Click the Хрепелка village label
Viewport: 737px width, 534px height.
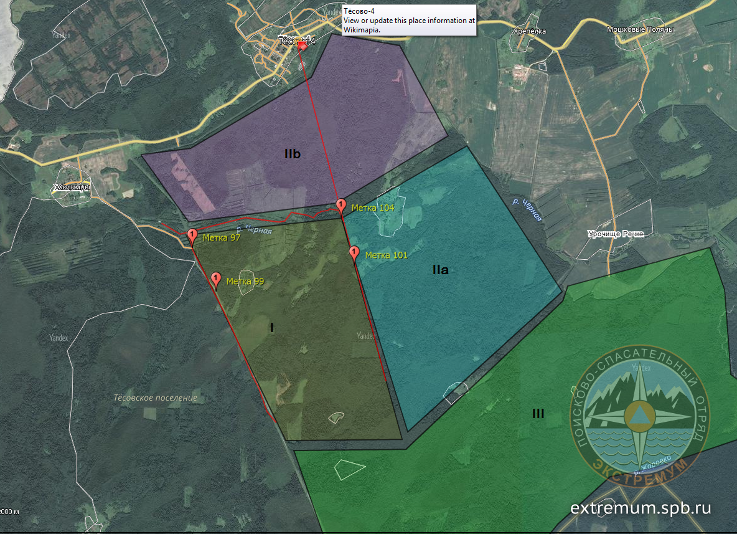coord(530,31)
